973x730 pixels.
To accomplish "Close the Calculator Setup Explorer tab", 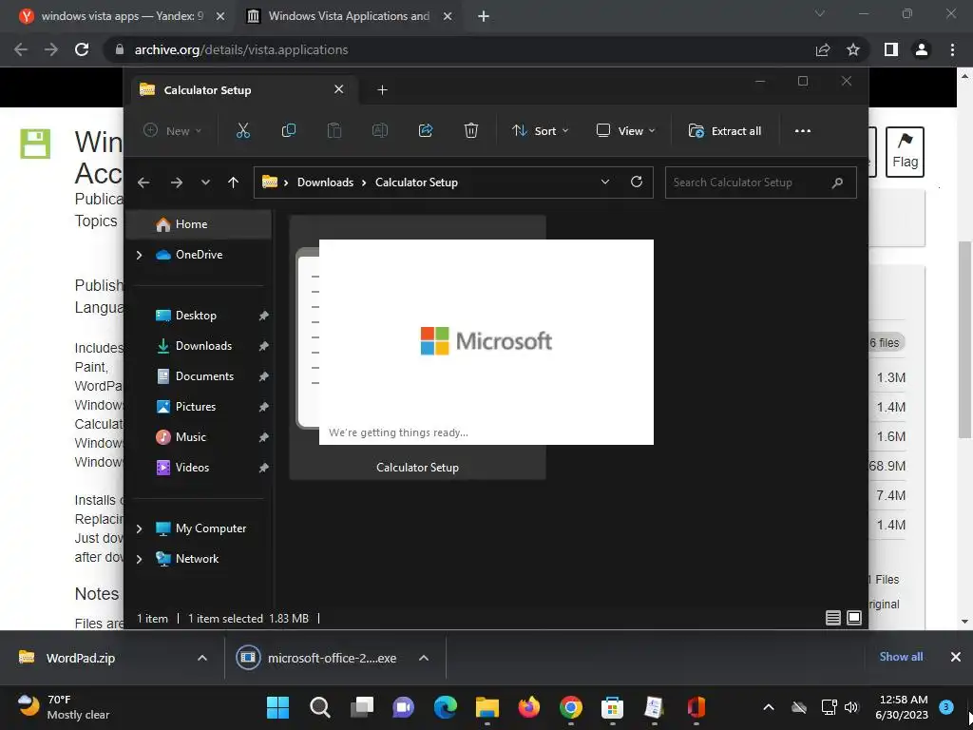I will tap(339, 89).
